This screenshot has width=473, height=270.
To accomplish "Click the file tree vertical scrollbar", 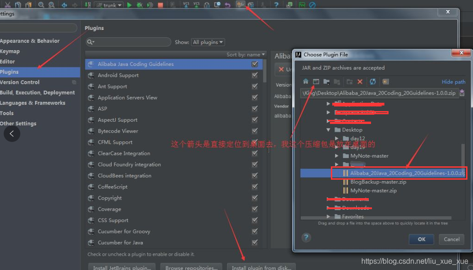I will (463, 157).
